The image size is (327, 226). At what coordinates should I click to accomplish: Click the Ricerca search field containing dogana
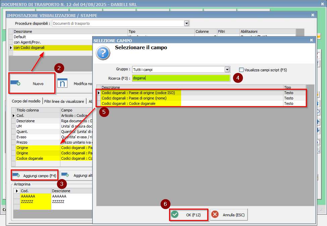(181, 78)
